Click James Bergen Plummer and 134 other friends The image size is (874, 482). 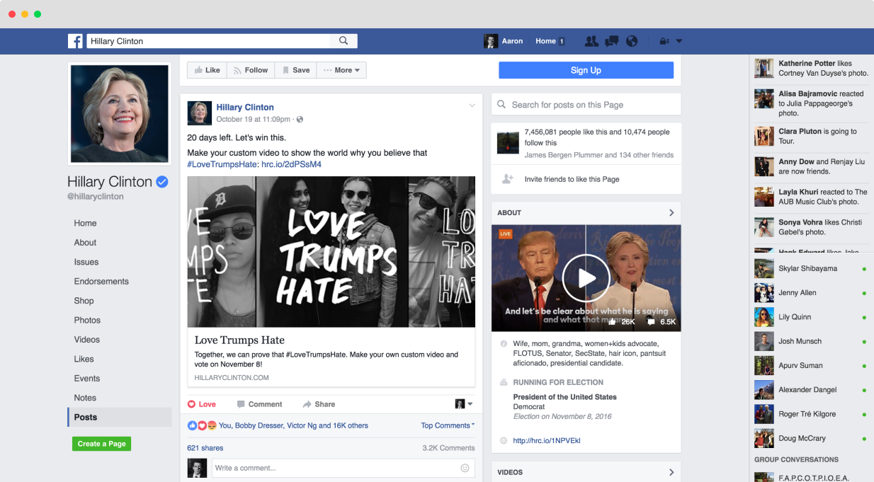(x=599, y=155)
